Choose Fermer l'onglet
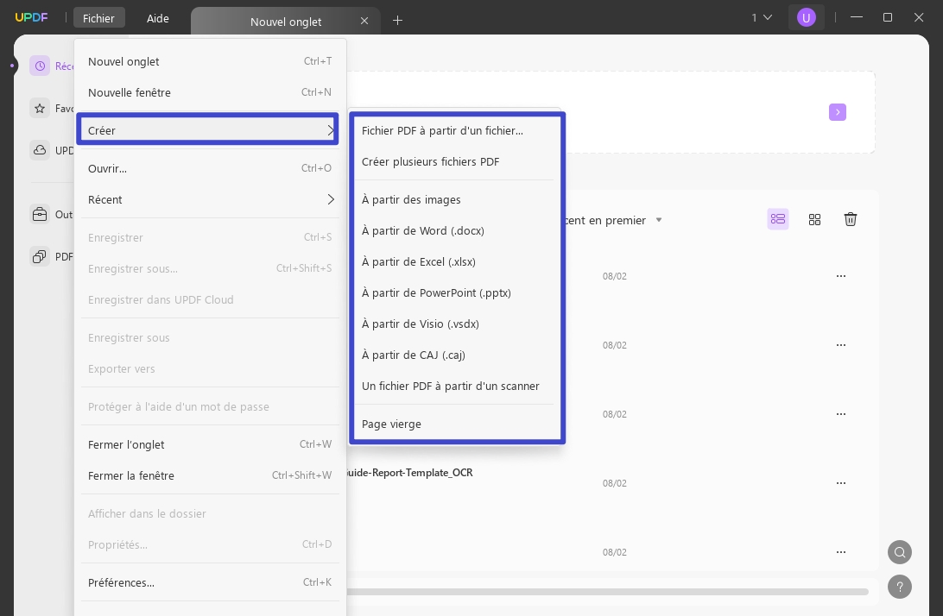 point(210,444)
